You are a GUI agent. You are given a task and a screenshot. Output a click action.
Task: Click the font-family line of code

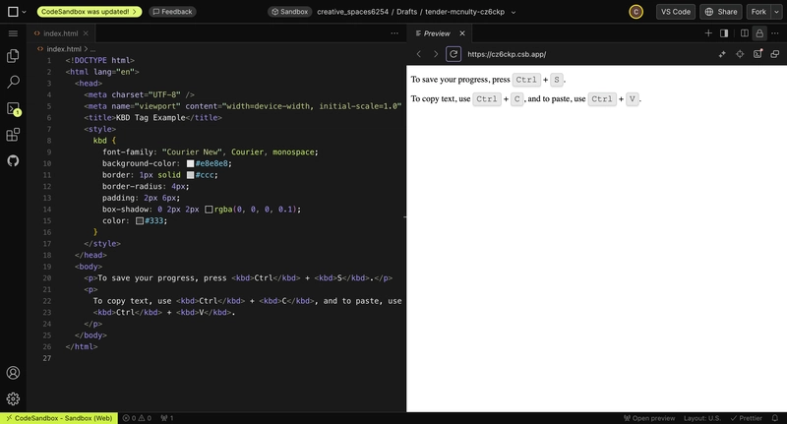[211, 152]
